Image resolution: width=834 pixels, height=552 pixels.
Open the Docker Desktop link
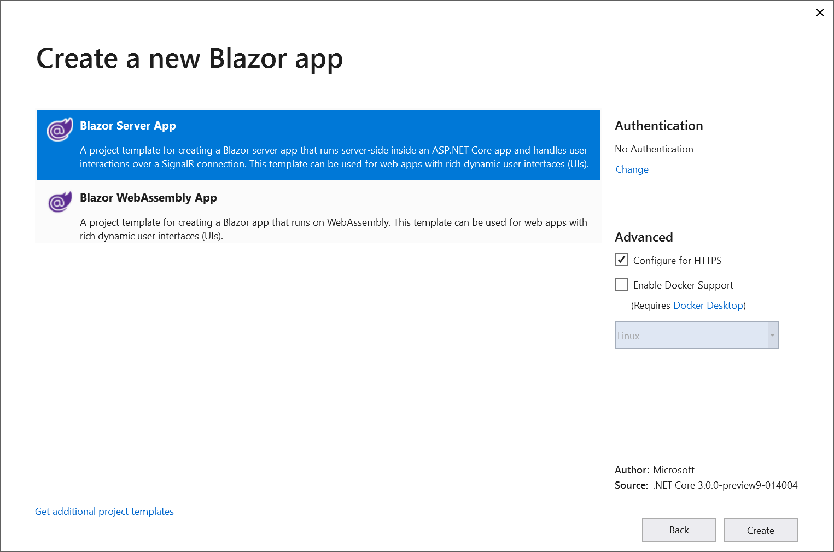click(x=708, y=306)
